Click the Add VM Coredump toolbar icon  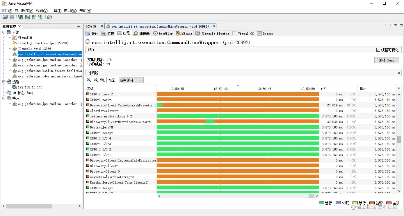pos(34,17)
